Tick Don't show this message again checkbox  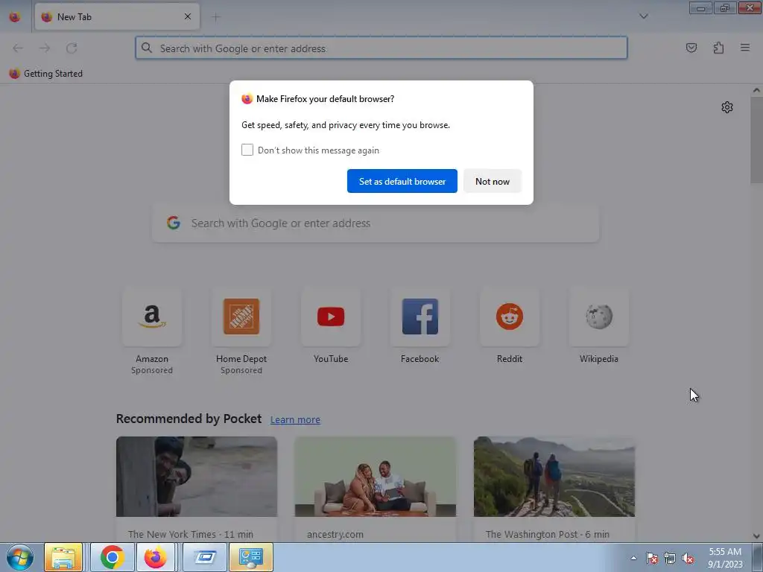[x=247, y=150]
